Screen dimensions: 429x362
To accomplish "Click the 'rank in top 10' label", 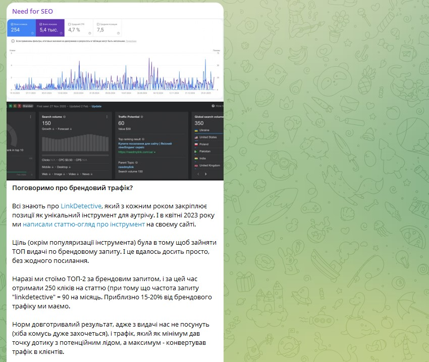I will click(x=16, y=150).
